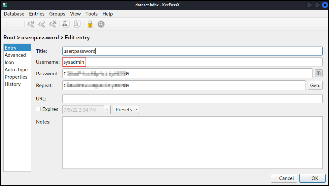Click into the Password field
Viewport: 329px width, 186px height.
[188, 73]
